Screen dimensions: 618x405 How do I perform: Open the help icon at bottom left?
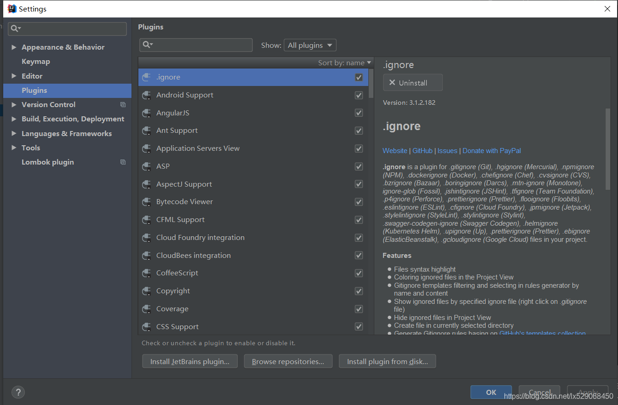pos(18,392)
